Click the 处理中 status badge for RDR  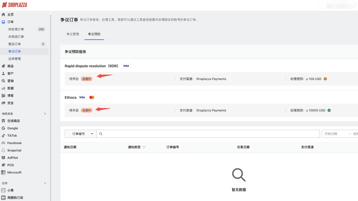coord(86,79)
